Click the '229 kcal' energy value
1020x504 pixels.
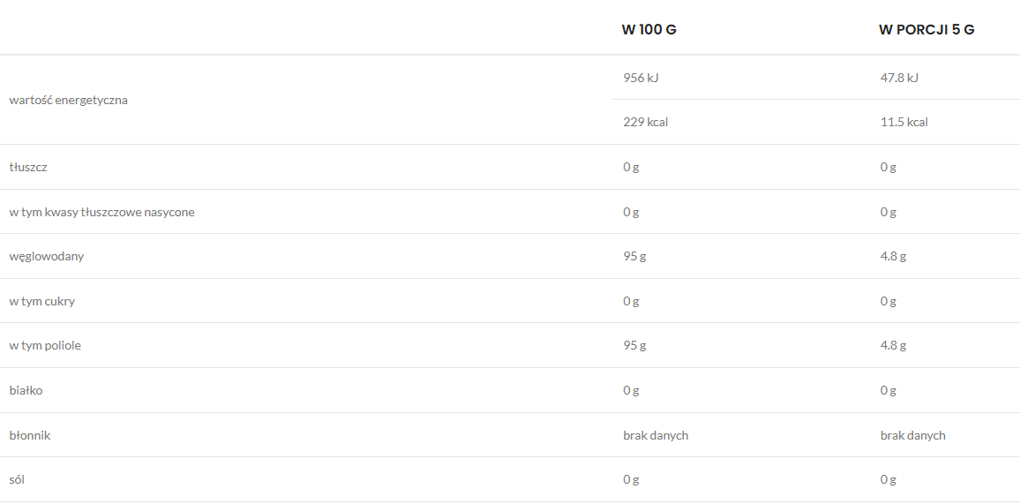click(x=645, y=122)
